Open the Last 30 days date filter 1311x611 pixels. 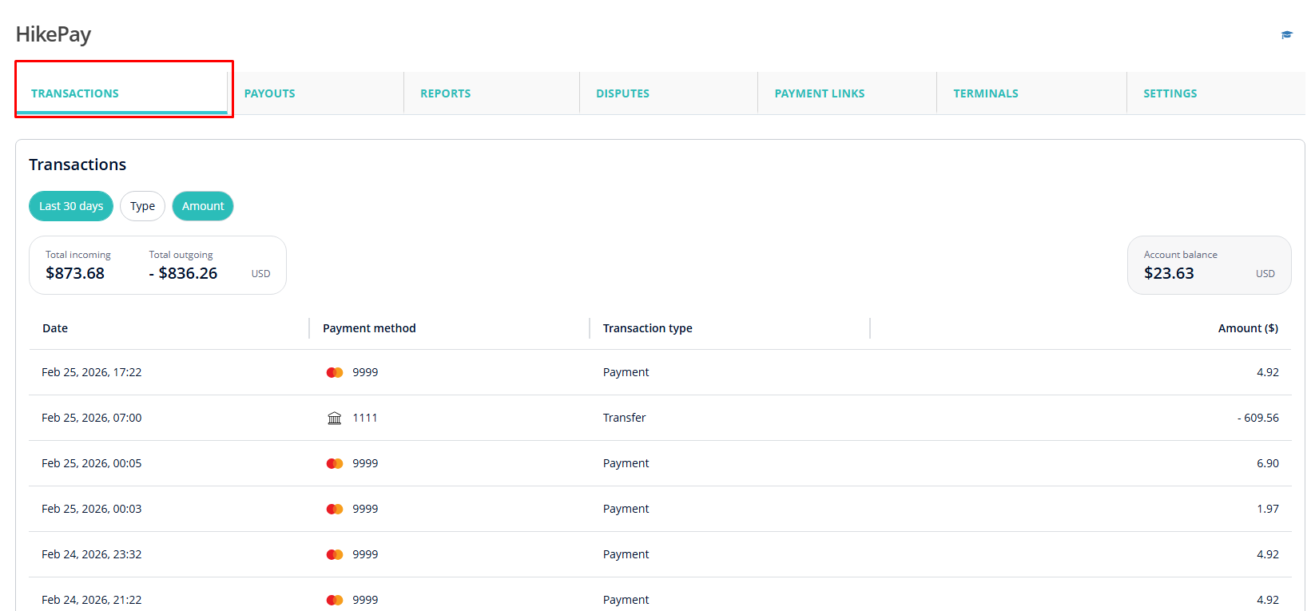(71, 206)
